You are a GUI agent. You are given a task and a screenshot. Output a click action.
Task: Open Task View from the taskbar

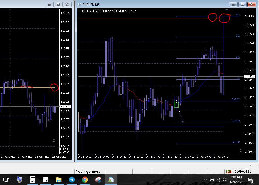pos(6,180)
